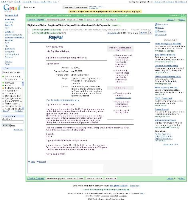The image size is (188, 200).
Task: Open the 'Easy Mobile Banking' ad
Action: point(165,55)
